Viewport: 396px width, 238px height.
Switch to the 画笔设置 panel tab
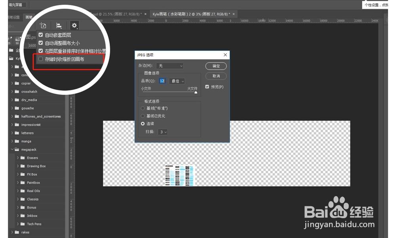14,17
